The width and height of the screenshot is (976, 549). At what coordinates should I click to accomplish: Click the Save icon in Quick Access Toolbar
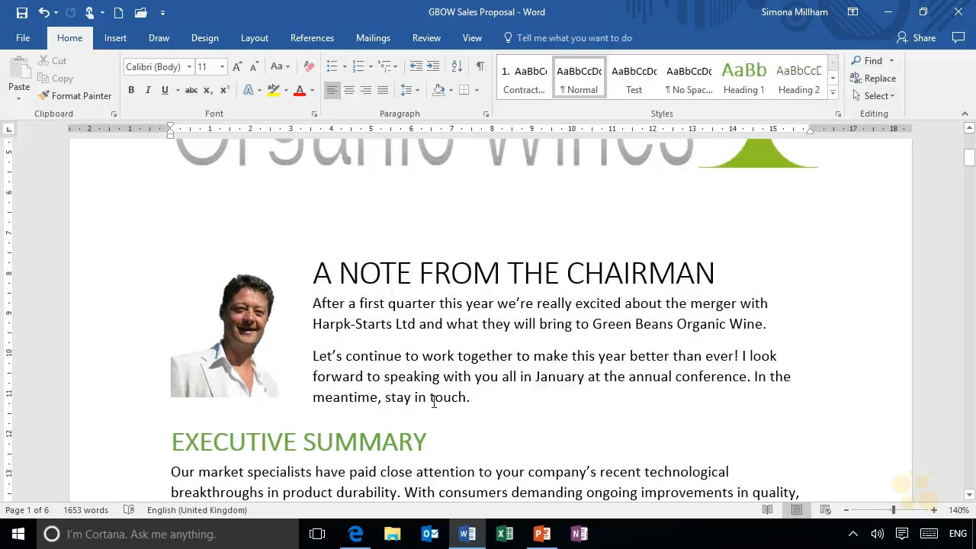pos(21,12)
